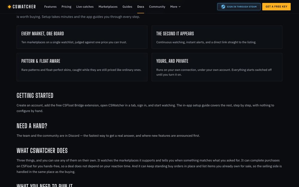Click paragraph starting 'Create an account'

145,108
